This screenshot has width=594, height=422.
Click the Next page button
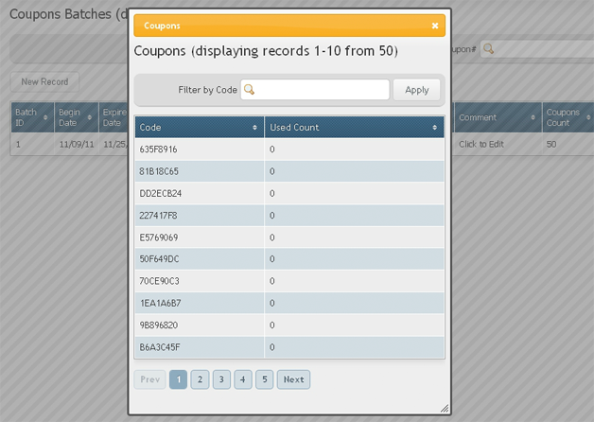tap(293, 379)
